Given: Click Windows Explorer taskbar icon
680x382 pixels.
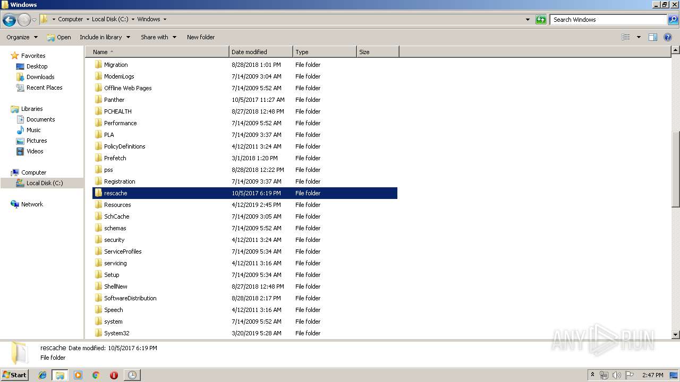Looking at the screenshot, I should [x=60, y=375].
